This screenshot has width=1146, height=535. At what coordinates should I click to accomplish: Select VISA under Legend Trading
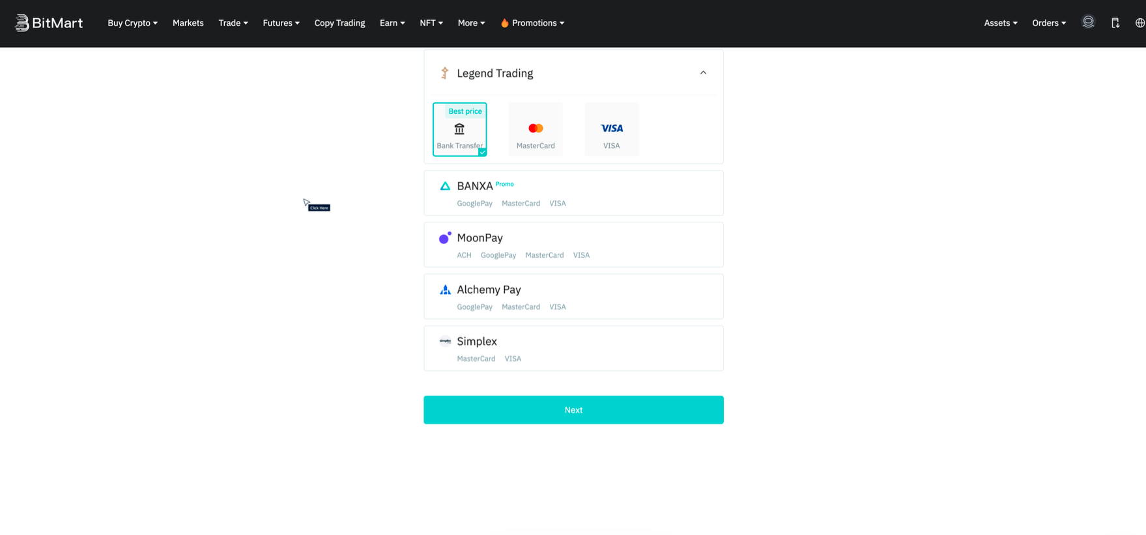point(612,130)
